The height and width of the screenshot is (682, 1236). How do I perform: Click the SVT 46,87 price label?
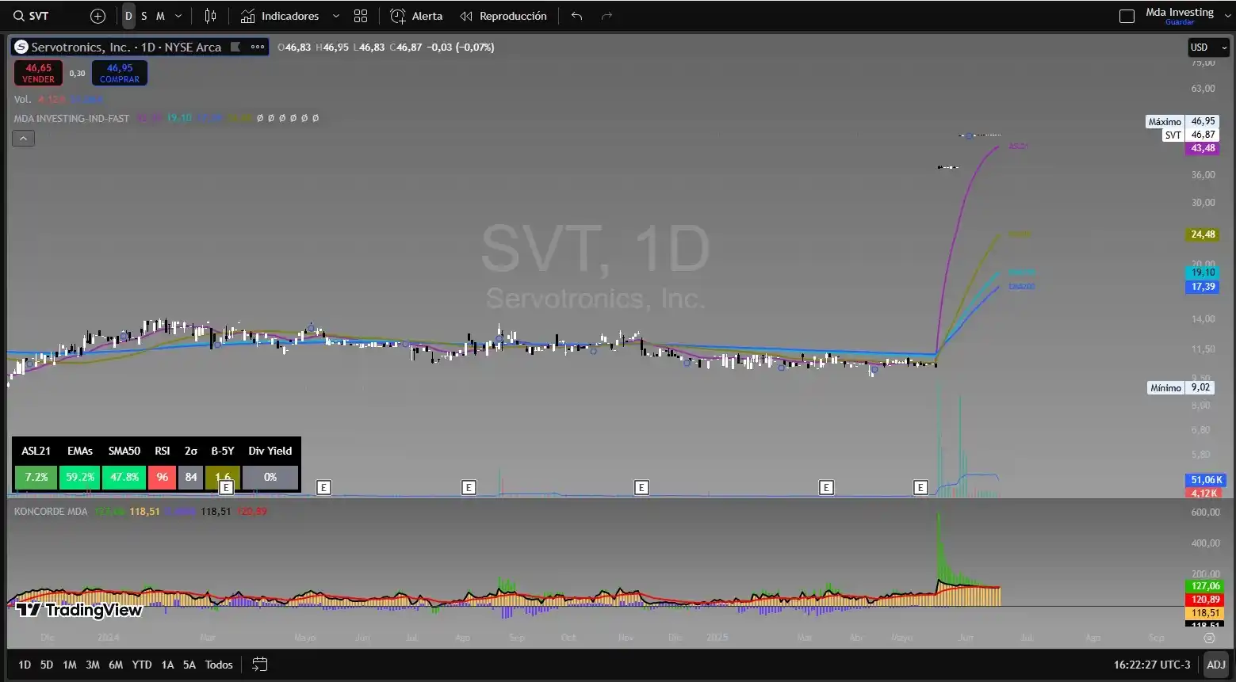coord(1190,135)
